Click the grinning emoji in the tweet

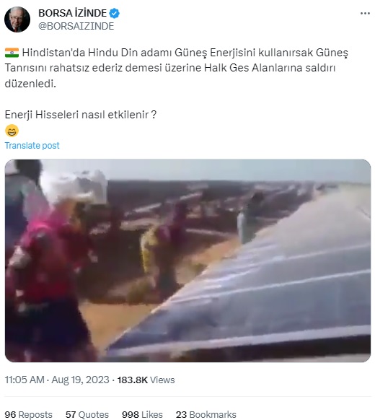(12, 131)
